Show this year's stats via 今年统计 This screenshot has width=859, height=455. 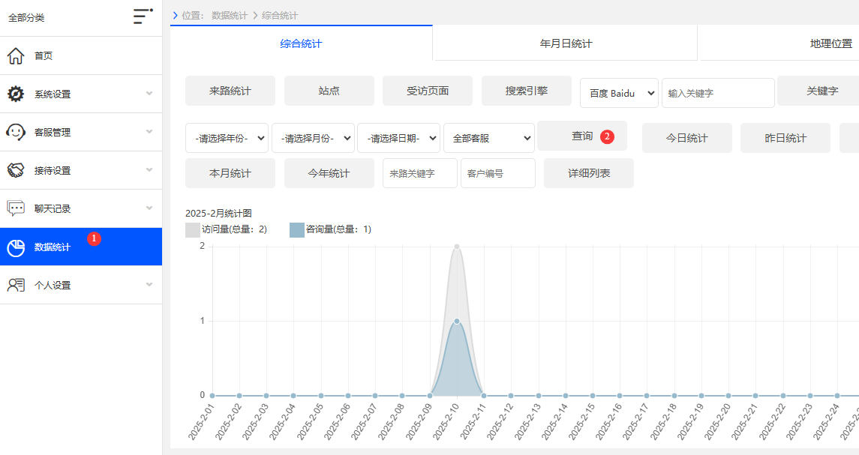pos(329,173)
